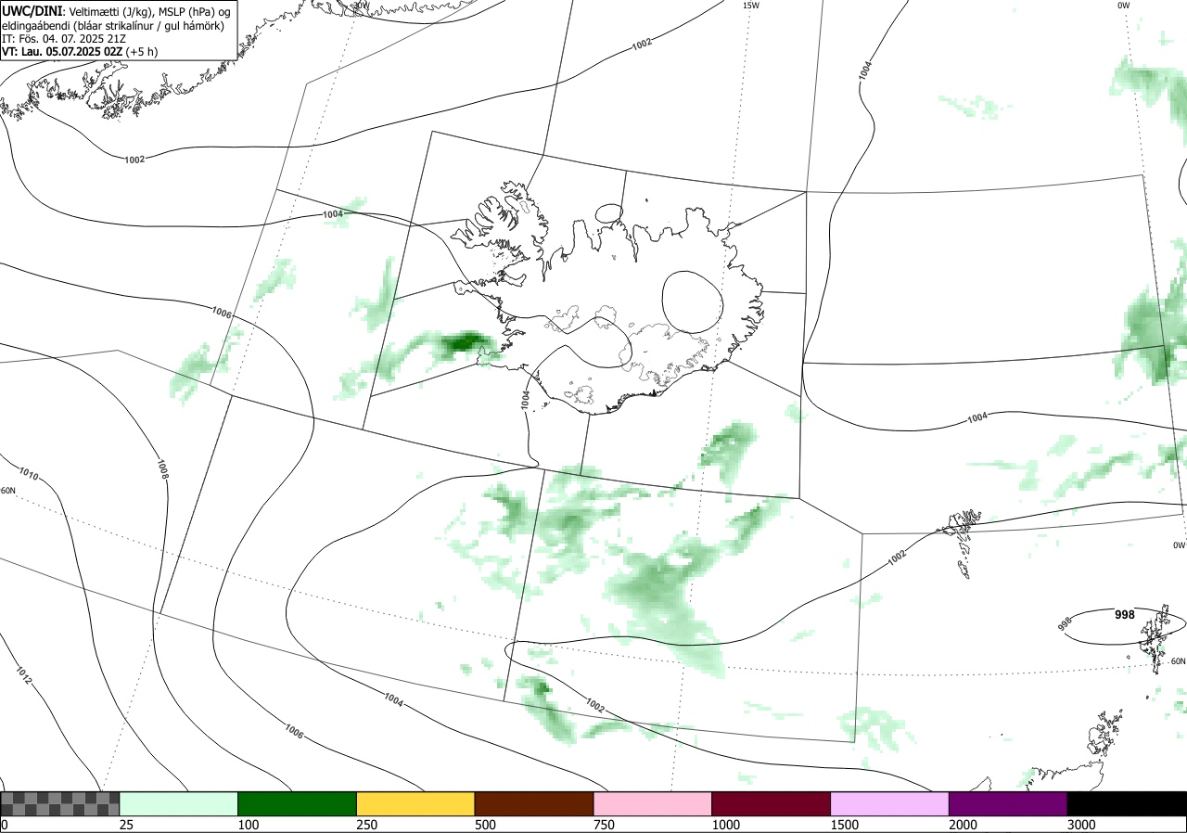The width and height of the screenshot is (1187, 833).
Task: Click the legend value "3000"
Action: click(1081, 825)
